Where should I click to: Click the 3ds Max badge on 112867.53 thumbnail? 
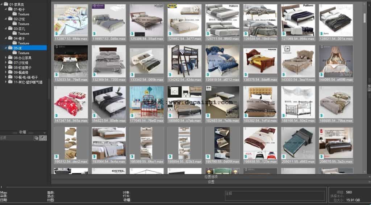(57, 34)
